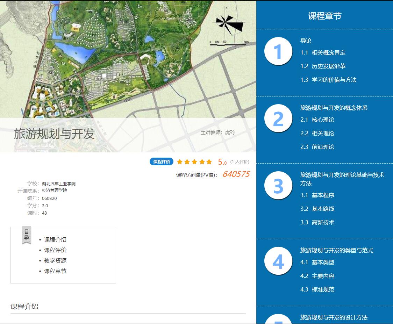Open 课程介绍 in the table of contents

(x=55, y=239)
